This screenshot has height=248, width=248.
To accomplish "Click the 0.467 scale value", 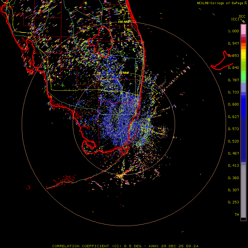I will (233, 153).
